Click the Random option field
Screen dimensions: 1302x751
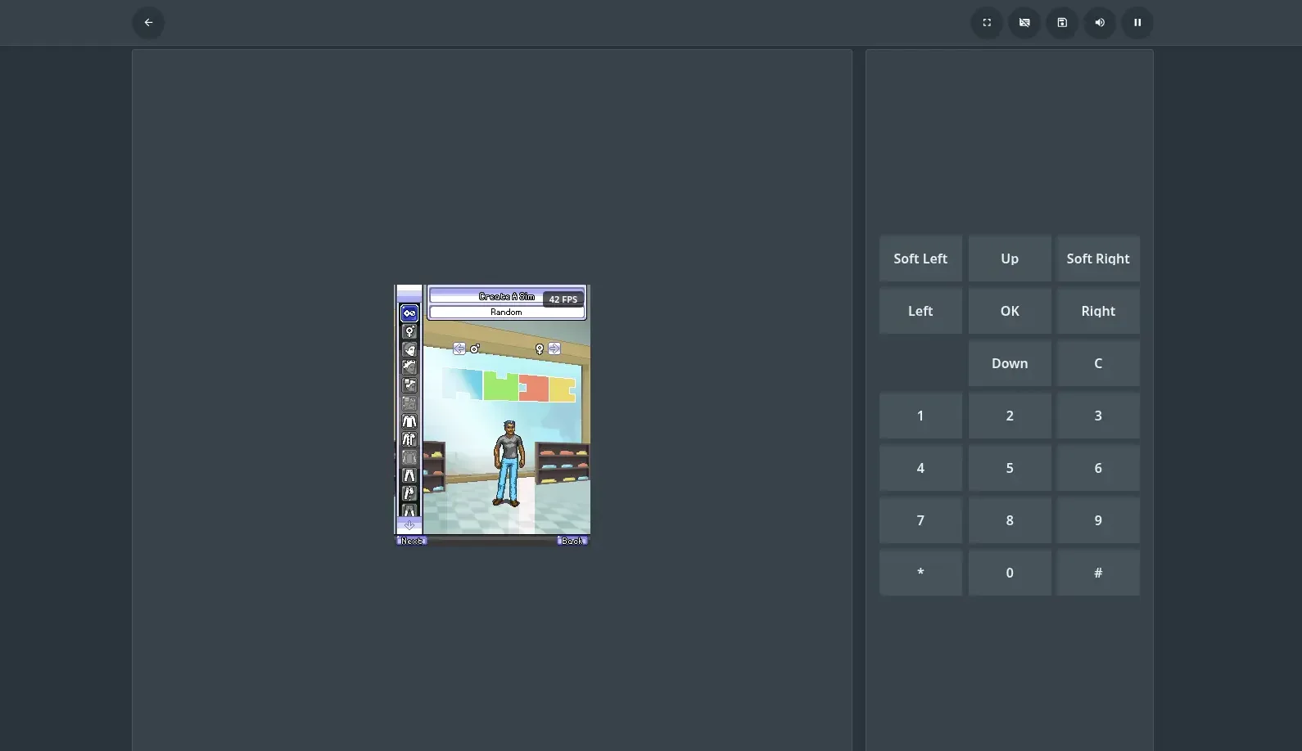(x=507, y=312)
